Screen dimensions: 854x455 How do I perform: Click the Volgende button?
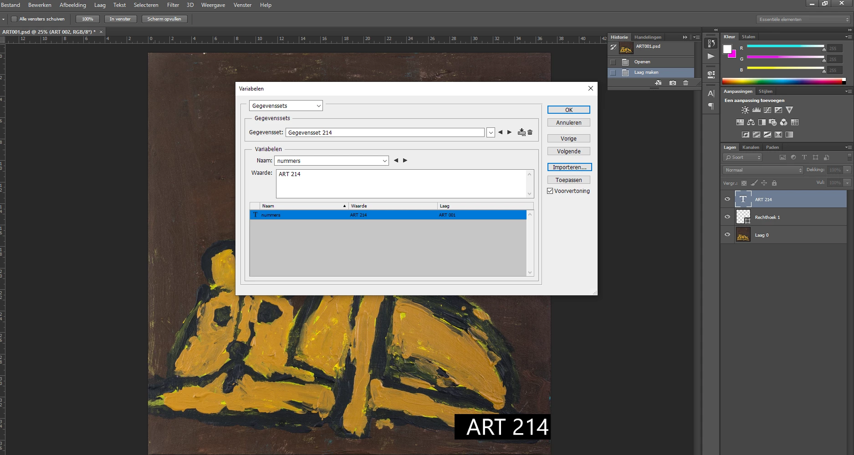point(569,152)
